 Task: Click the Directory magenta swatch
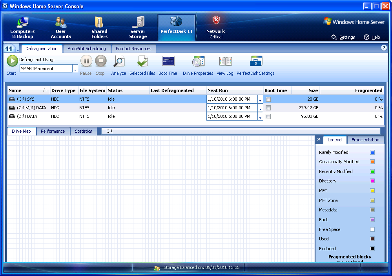pyautogui.click(x=372, y=181)
